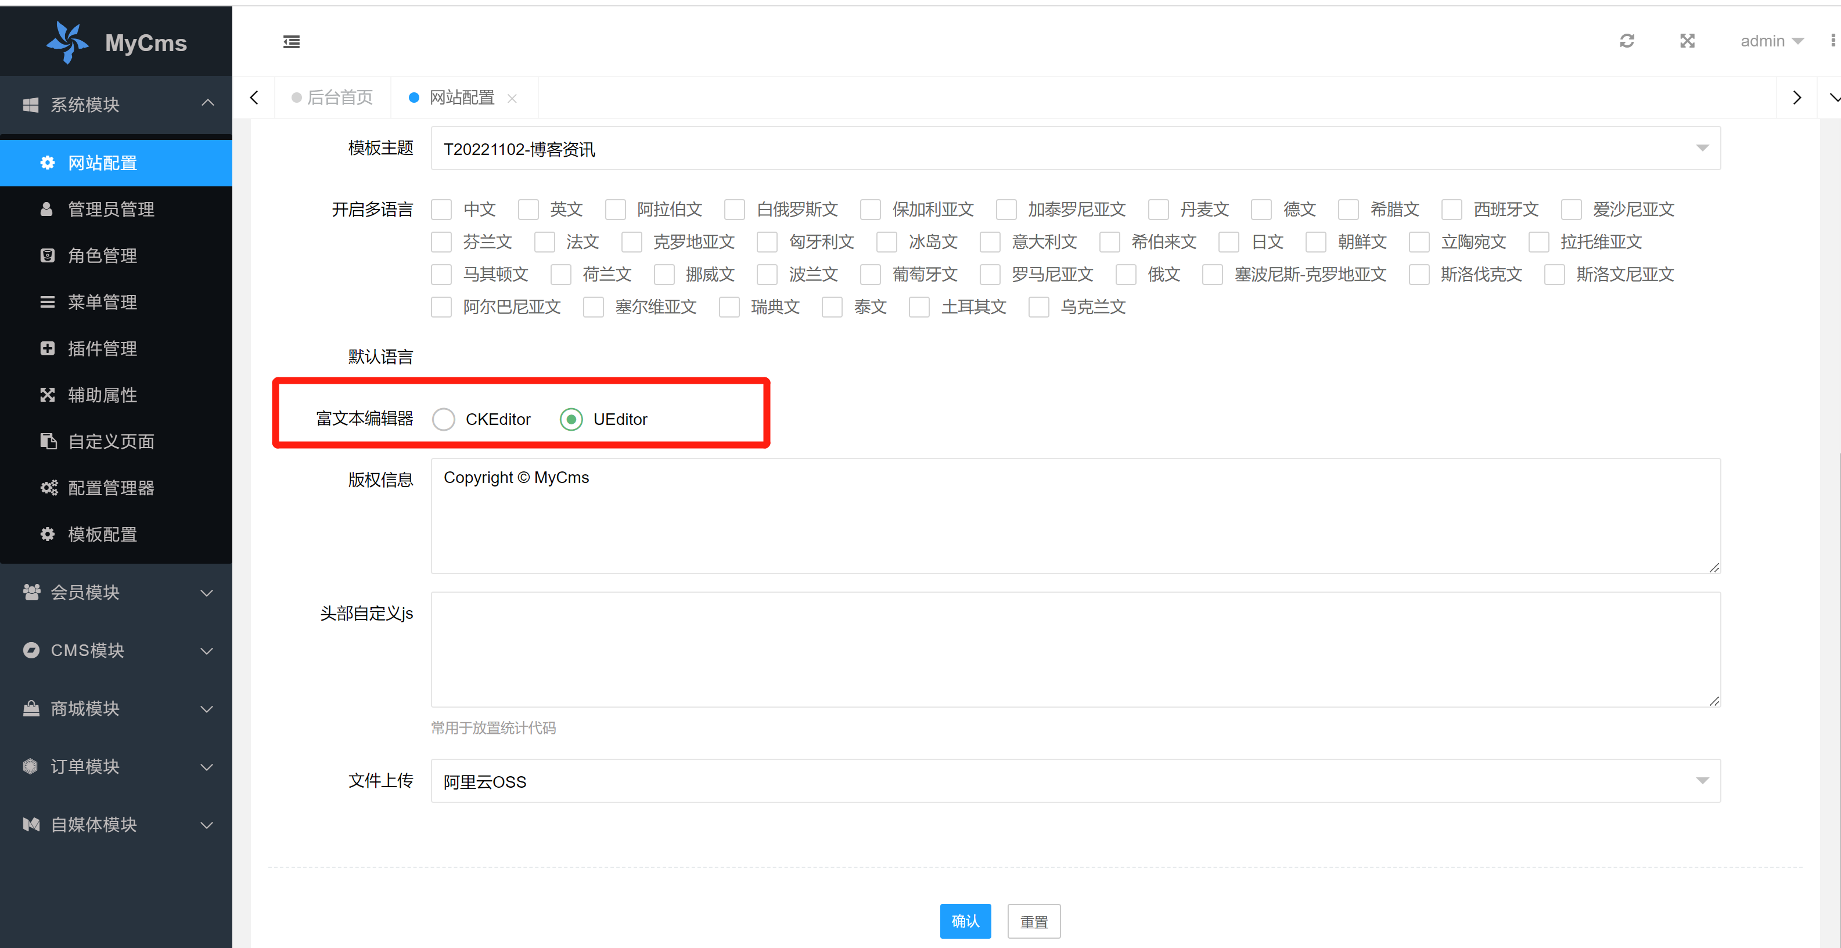Collapse the sidebar using the toggle icon
This screenshot has height=948, width=1841.
point(292,41)
